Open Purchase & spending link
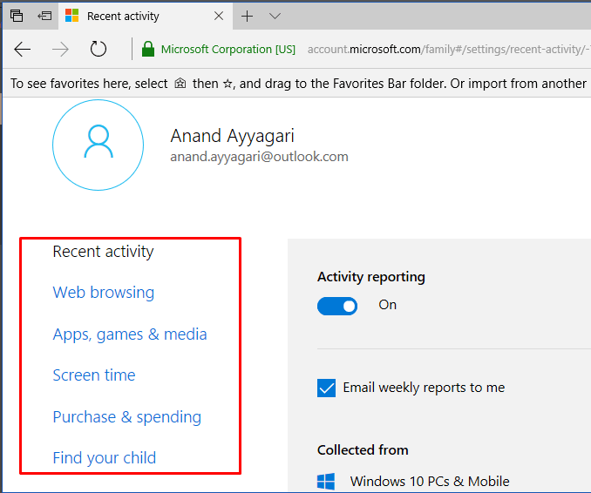 point(127,417)
